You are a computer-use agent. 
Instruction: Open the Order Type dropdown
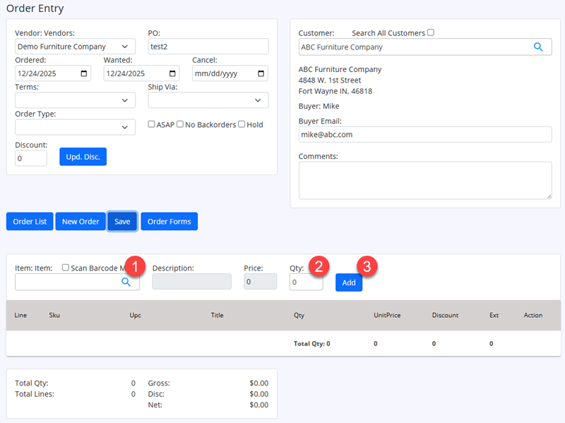[x=75, y=127]
